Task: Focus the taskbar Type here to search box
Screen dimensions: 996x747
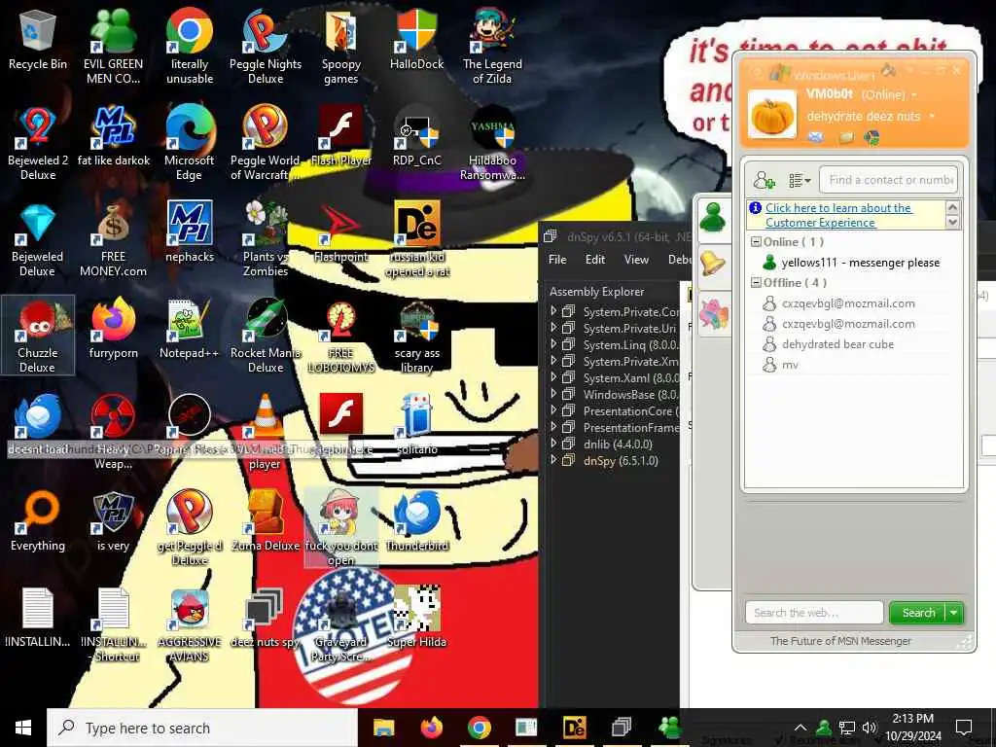Action: (202, 728)
